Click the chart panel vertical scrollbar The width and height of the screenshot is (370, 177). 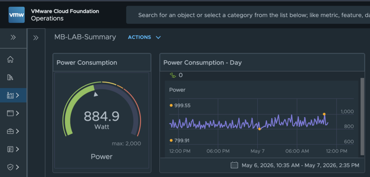point(362,117)
